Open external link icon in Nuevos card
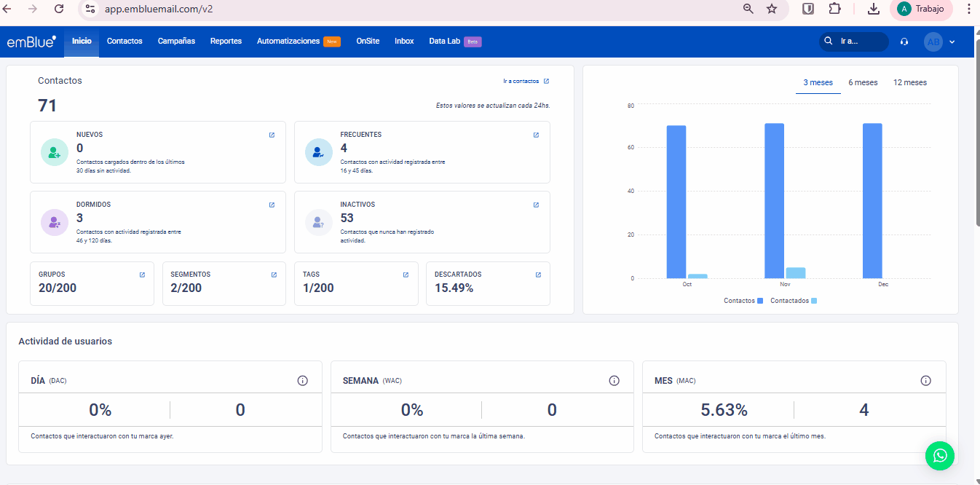The height and width of the screenshot is (485, 980). coord(272,135)
